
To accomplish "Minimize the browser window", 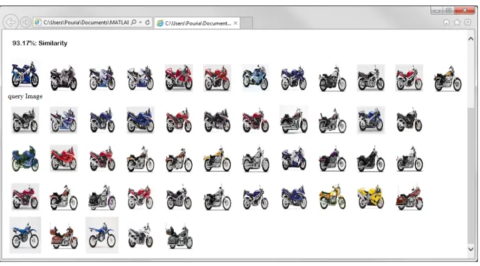I will 437,11.
